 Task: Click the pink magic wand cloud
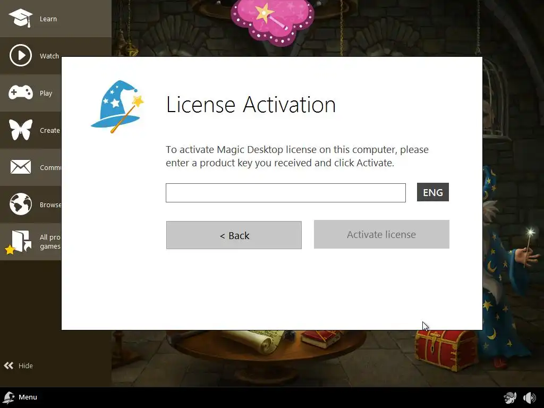(x=273, y=22)
